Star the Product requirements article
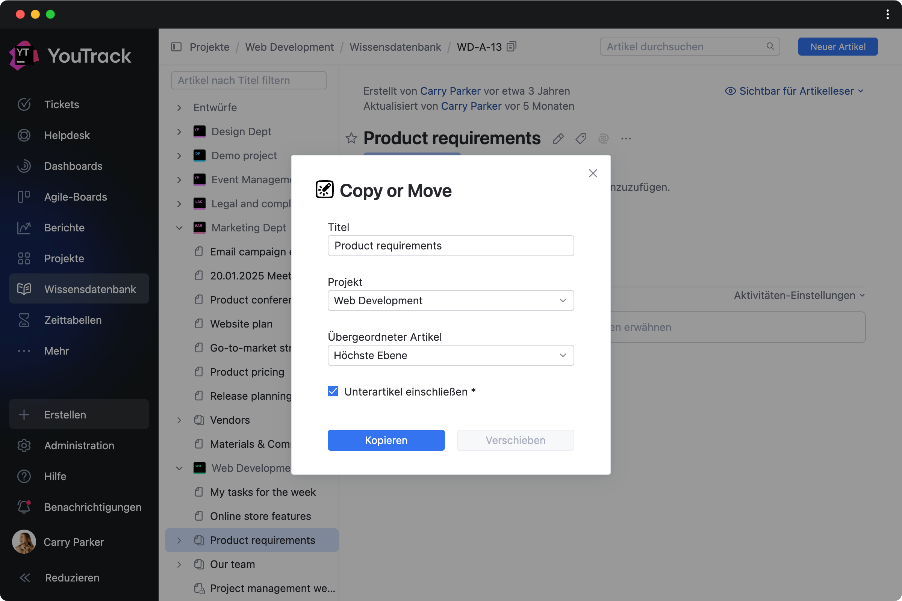 point(351,138)
